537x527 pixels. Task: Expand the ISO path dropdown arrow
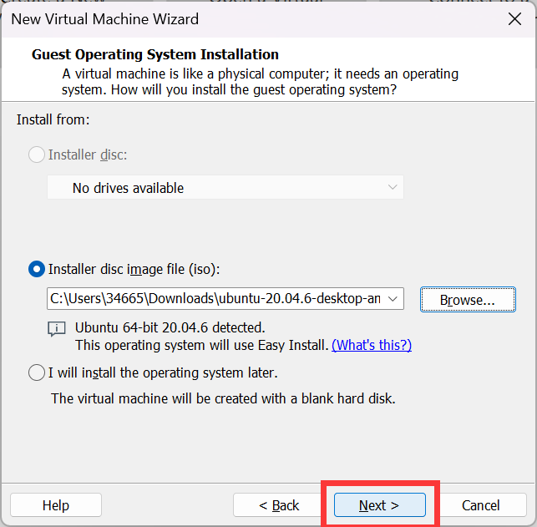(x=394, y=299)
